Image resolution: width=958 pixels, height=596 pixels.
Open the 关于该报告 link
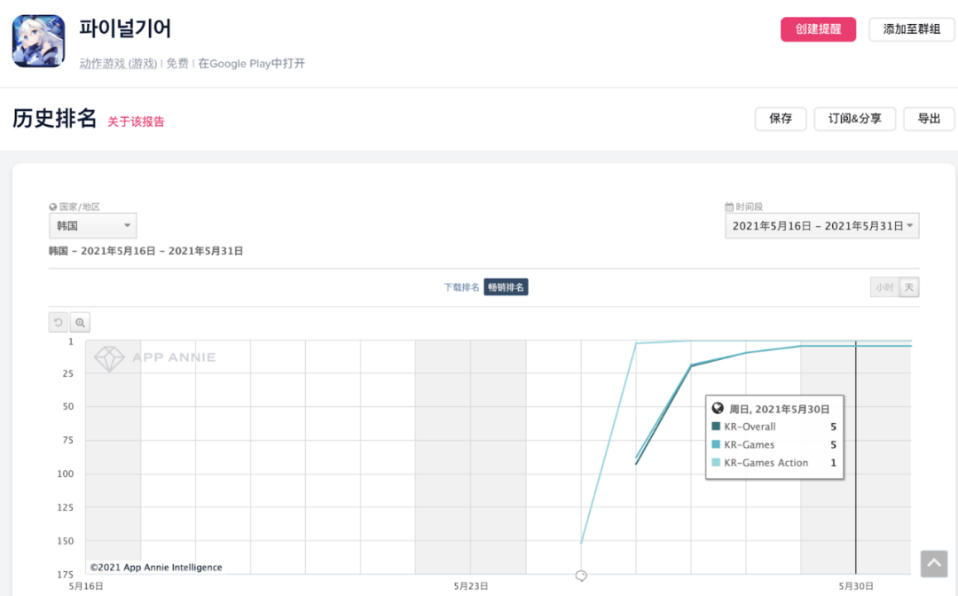coord(136,122)
